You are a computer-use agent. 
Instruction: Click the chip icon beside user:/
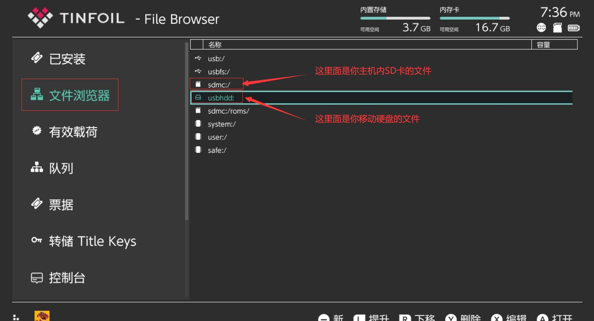tap(198, 136)
